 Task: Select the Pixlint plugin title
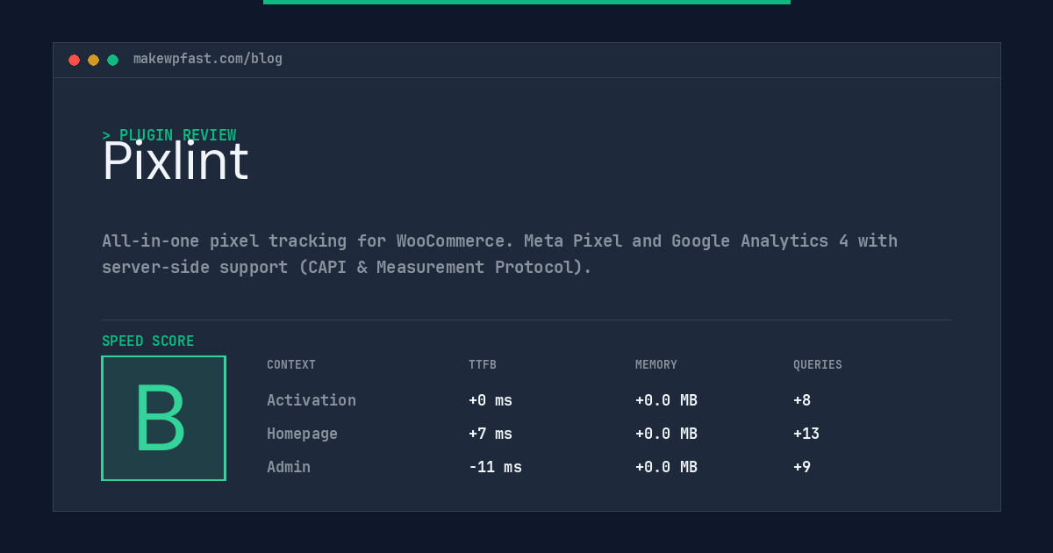click(x=175, y=162)
